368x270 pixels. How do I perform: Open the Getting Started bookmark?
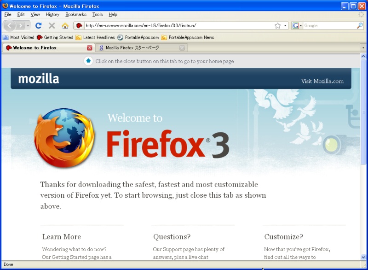[x=55, y=37]
